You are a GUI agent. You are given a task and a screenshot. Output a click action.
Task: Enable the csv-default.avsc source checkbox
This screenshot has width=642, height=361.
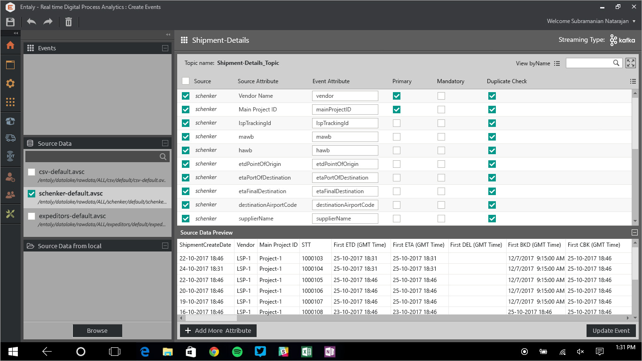pyautogui.click(x=31, y=172)
